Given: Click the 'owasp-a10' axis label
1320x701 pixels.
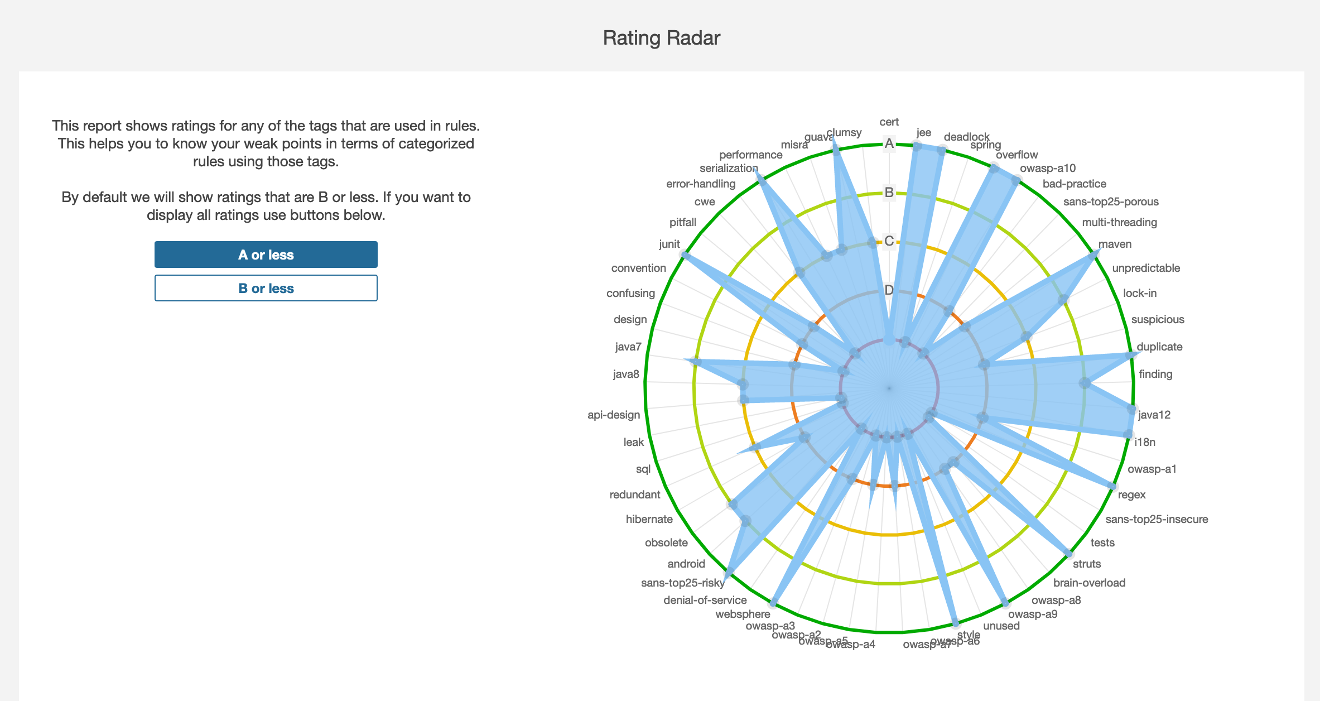Looking at the screenshot, I should (1048, 168).
